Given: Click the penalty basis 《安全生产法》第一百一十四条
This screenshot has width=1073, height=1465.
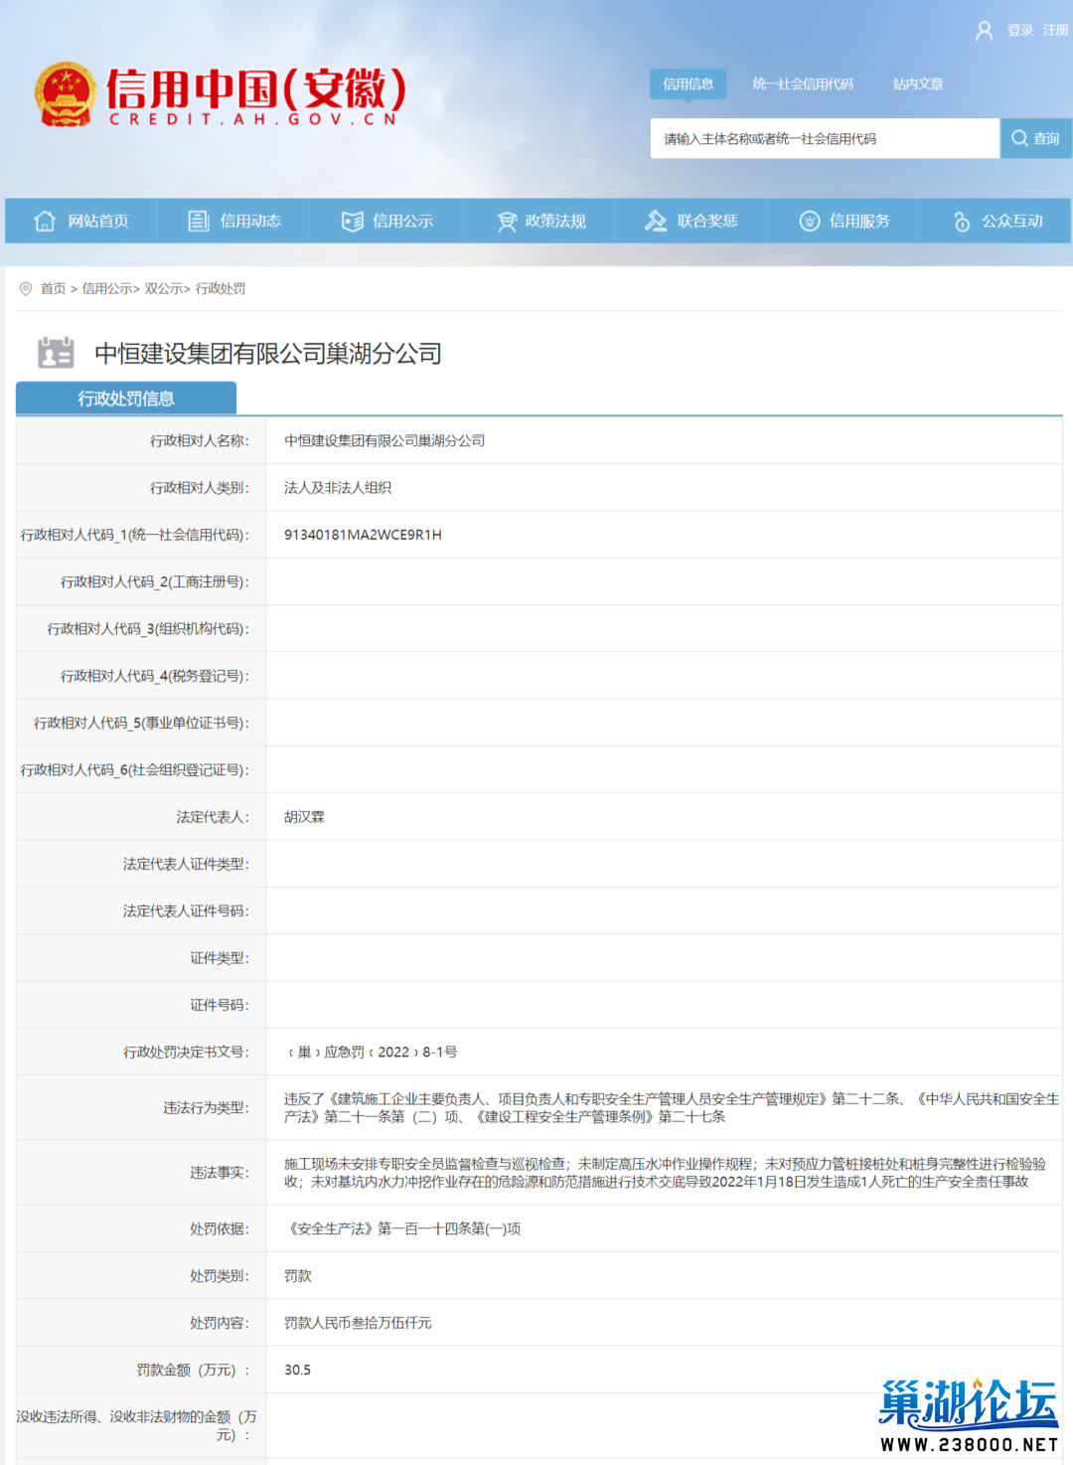Looking at the screenshot, I should [x=402, y=1228].
